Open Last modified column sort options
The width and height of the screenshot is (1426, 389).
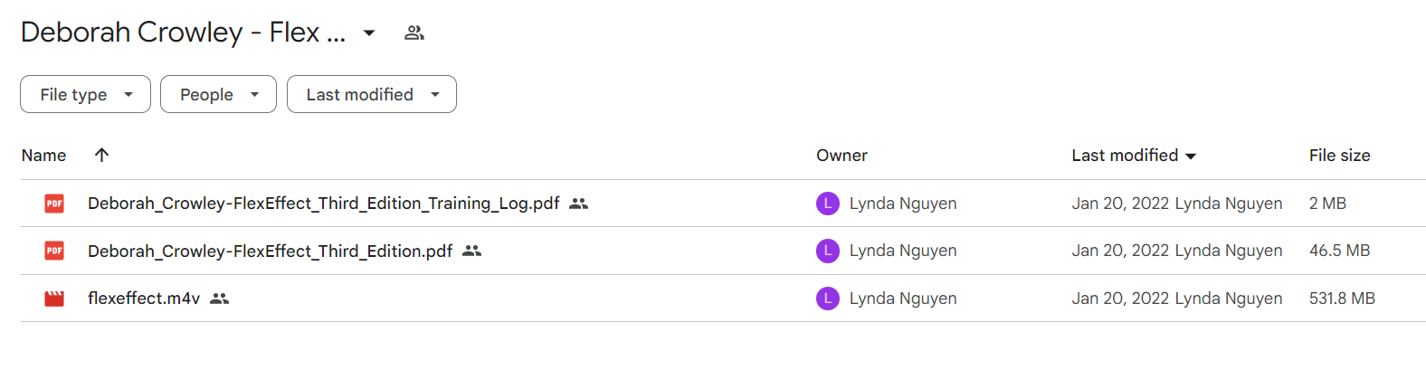click(1134, 156)
